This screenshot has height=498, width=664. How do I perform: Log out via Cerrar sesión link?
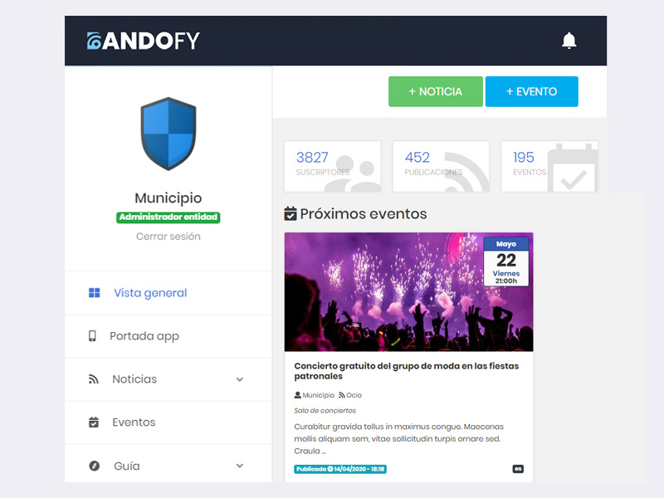tap(168, 237)
